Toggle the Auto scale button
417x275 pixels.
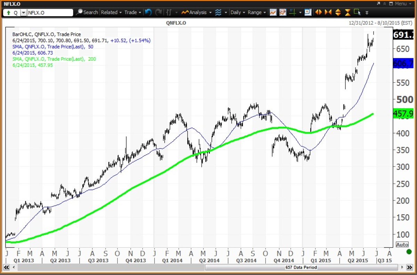pyautogui.click(x=402, y=244)
